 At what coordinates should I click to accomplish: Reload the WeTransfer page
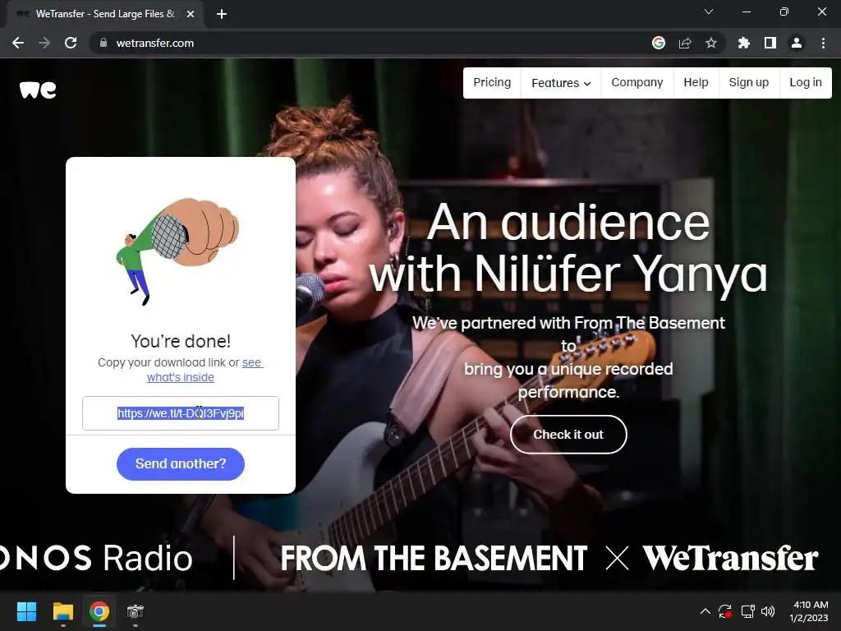[71, 43]
